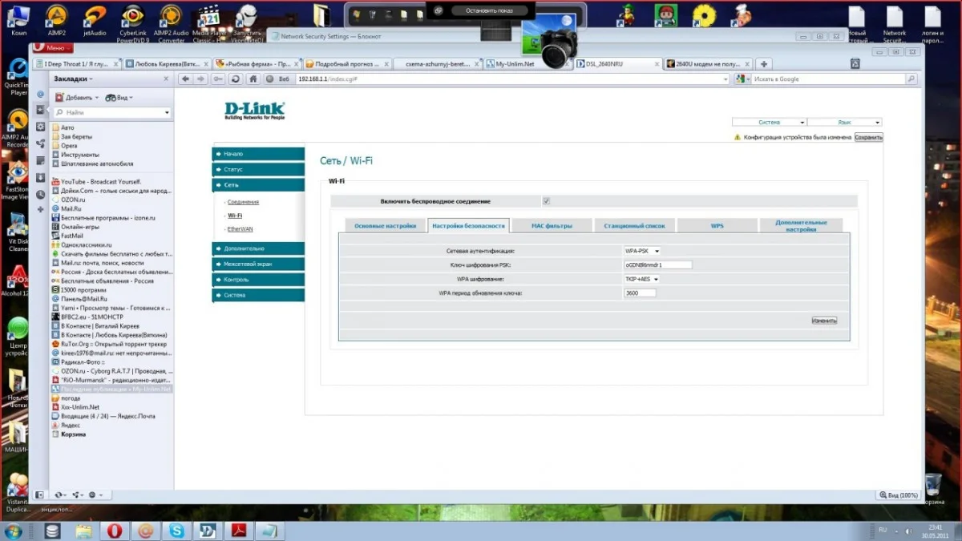Image resolution: width=962 pixels, height=541 pixels.
Task: Click the Изменить button
Action: pos(824,321)
